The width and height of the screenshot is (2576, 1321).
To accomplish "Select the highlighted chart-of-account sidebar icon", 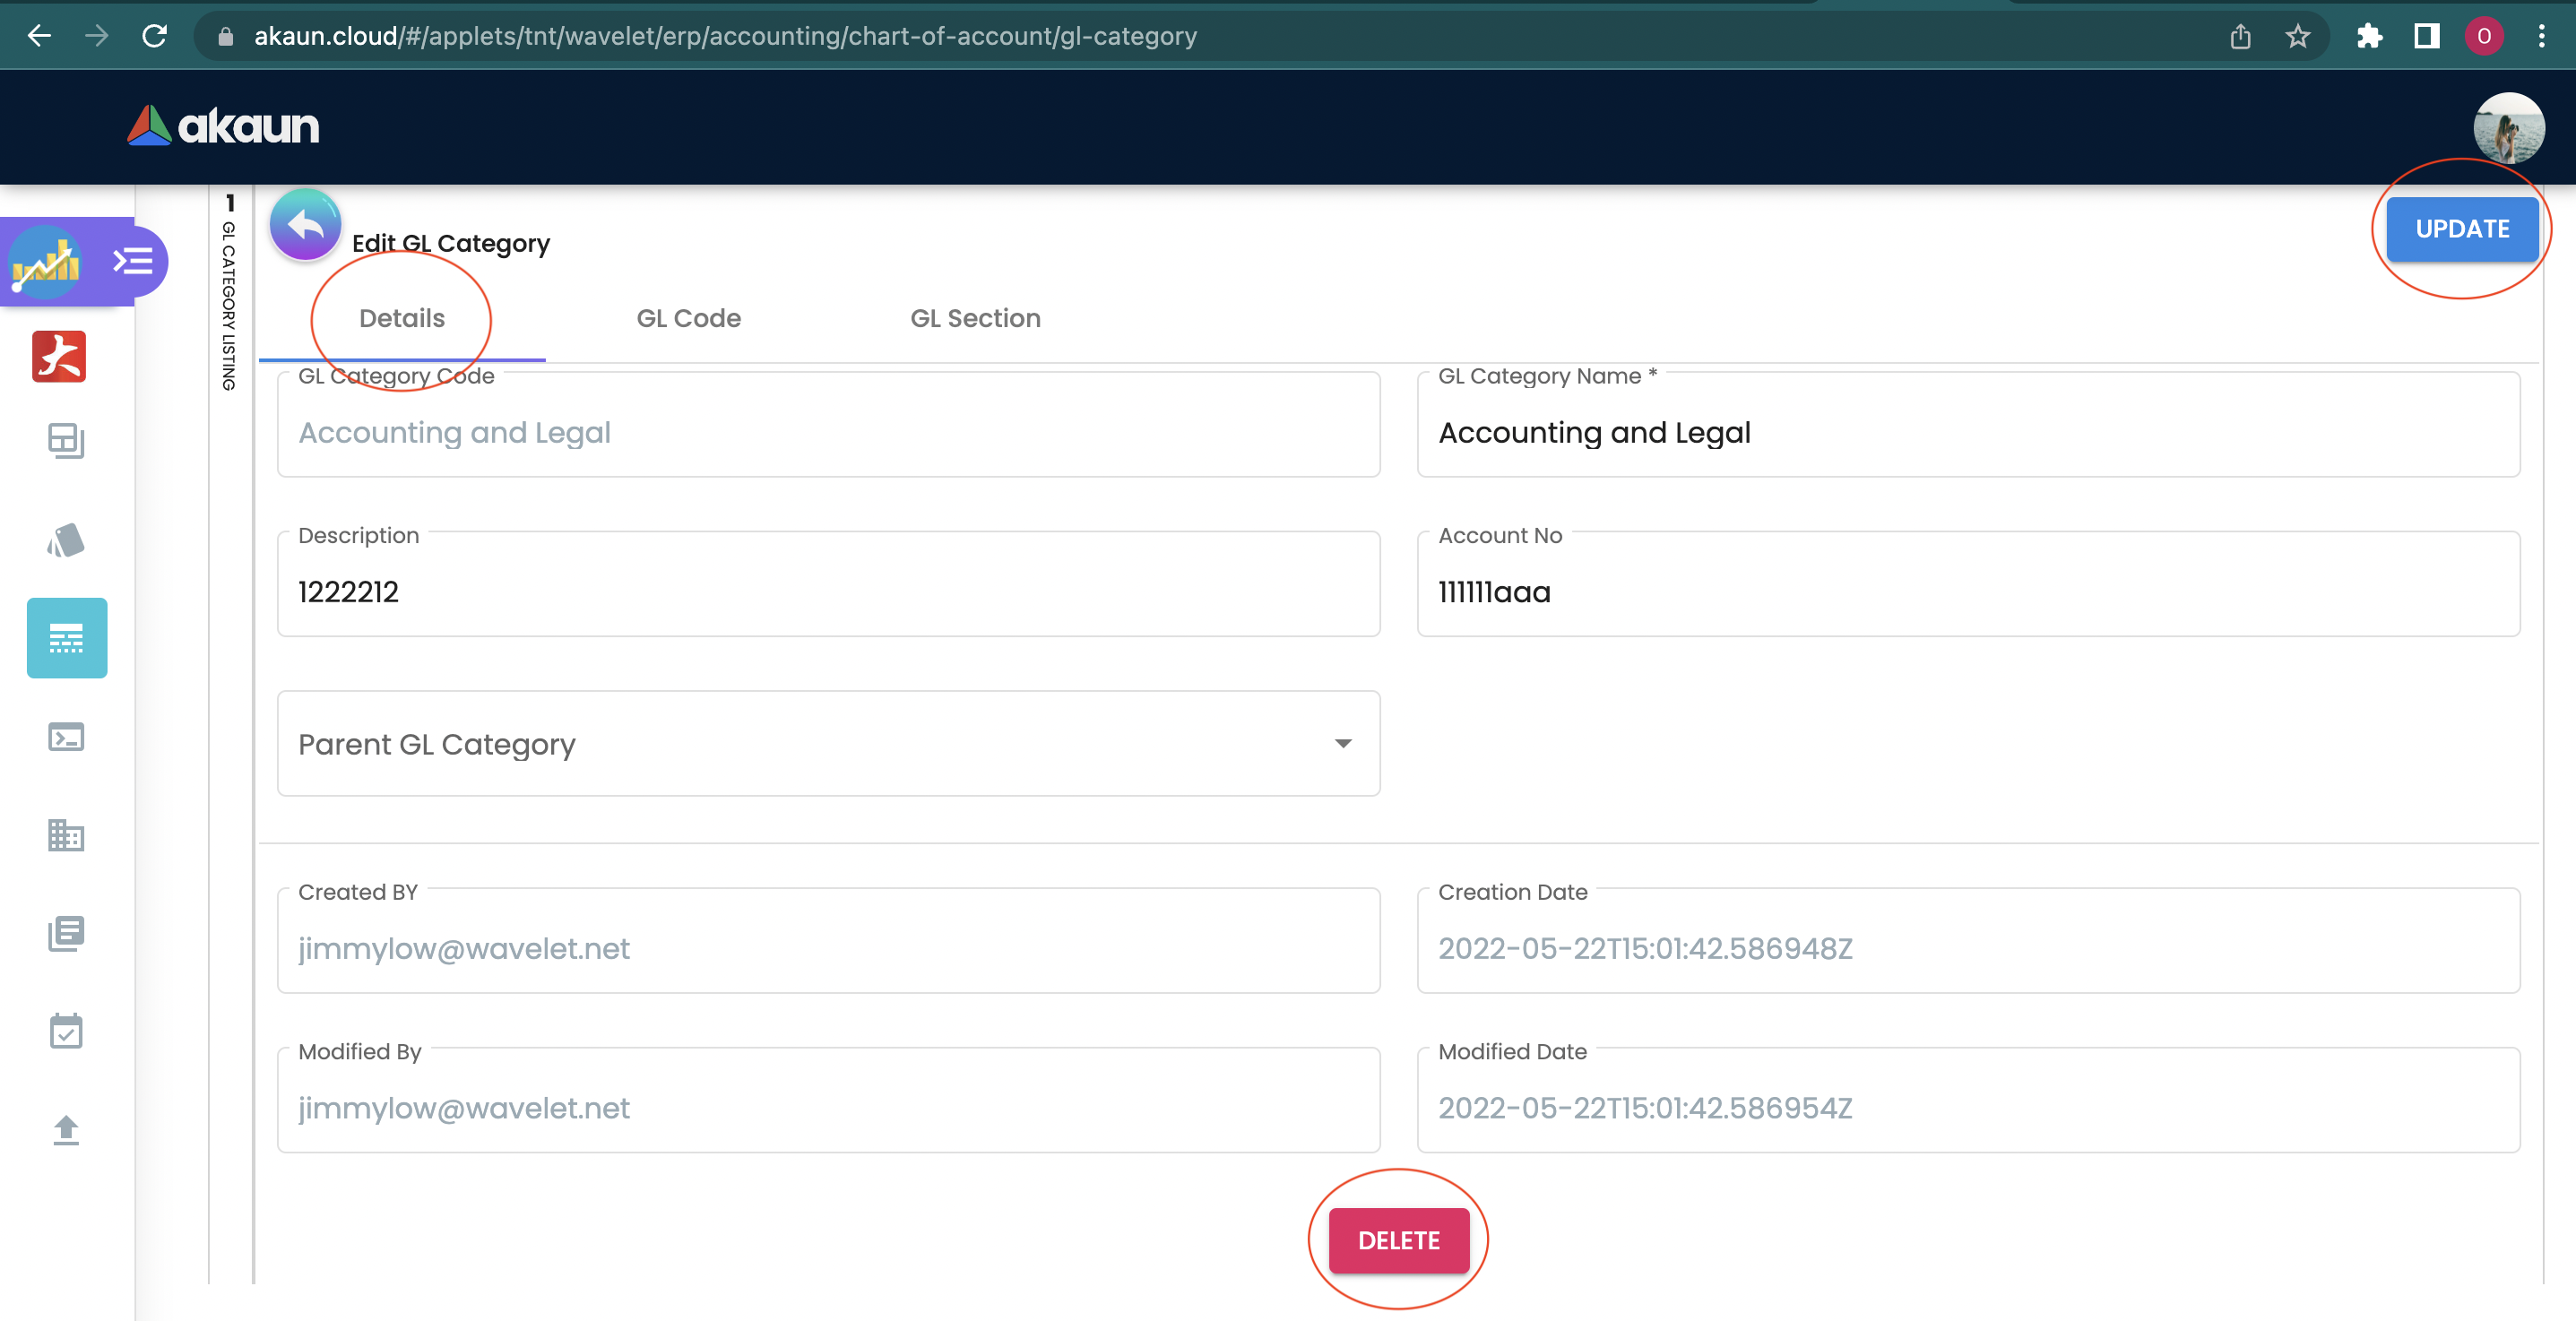I will (x=67, y=638).
